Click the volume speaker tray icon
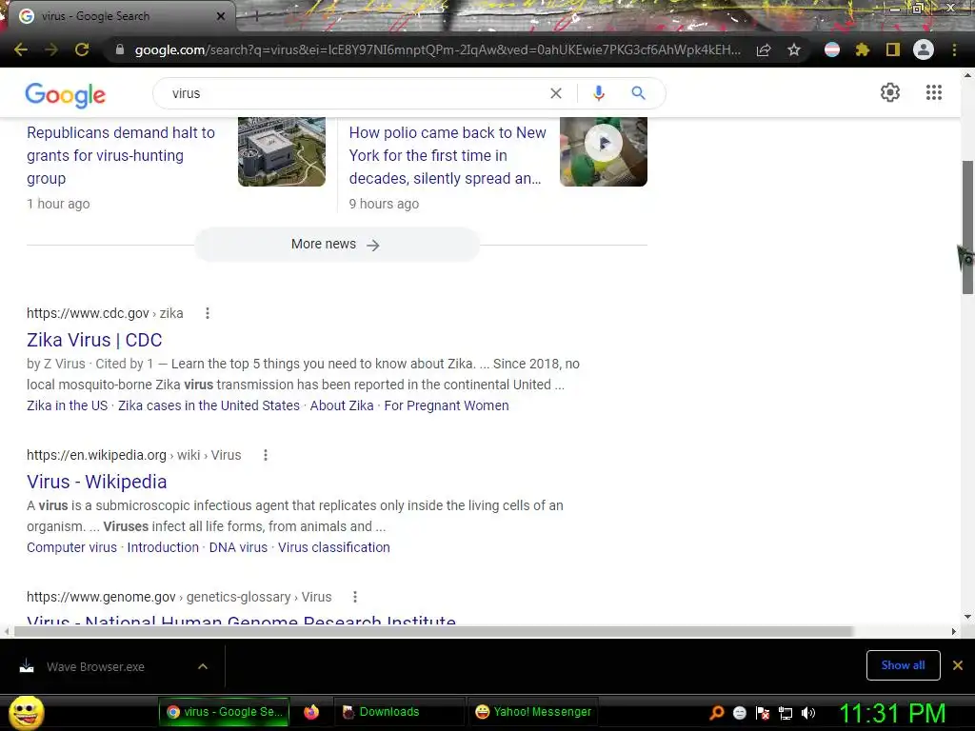 [x=807, y=712]
